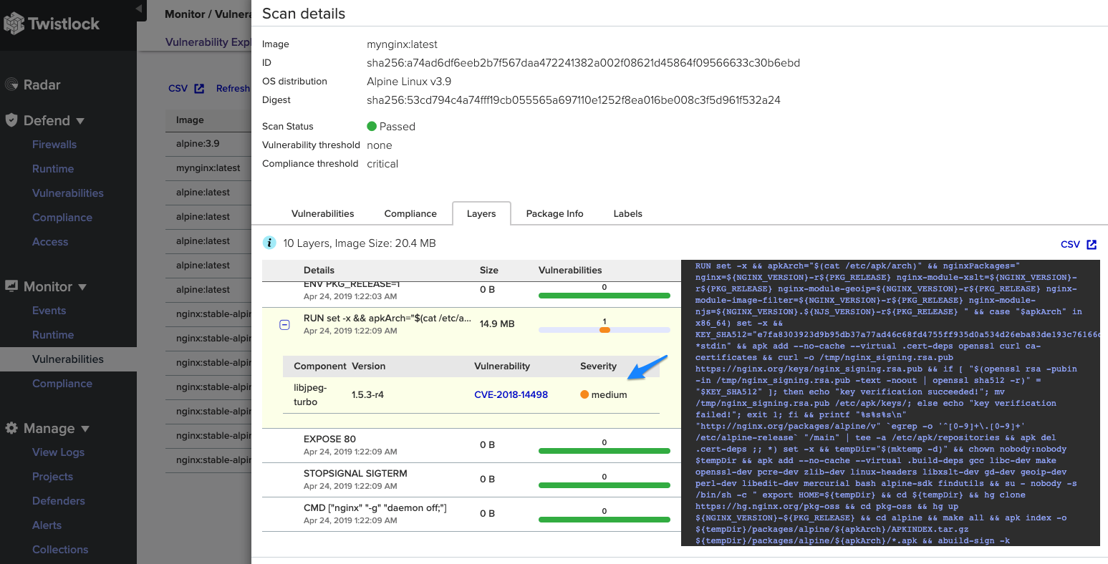This screenshot has width=1108, height=564.
Task: Select Vulnerabilities under Monitor
Action: point(68,359)
